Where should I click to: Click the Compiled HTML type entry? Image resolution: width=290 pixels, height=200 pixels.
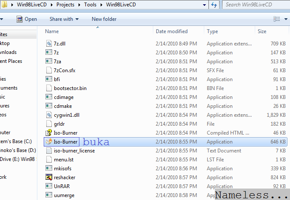pyautogui.click(x=228, y=133)
